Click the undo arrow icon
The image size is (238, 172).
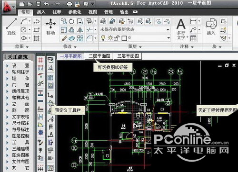click(47, 4)
